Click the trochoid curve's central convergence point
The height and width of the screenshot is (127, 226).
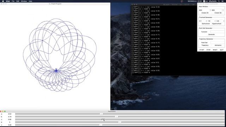56,71
